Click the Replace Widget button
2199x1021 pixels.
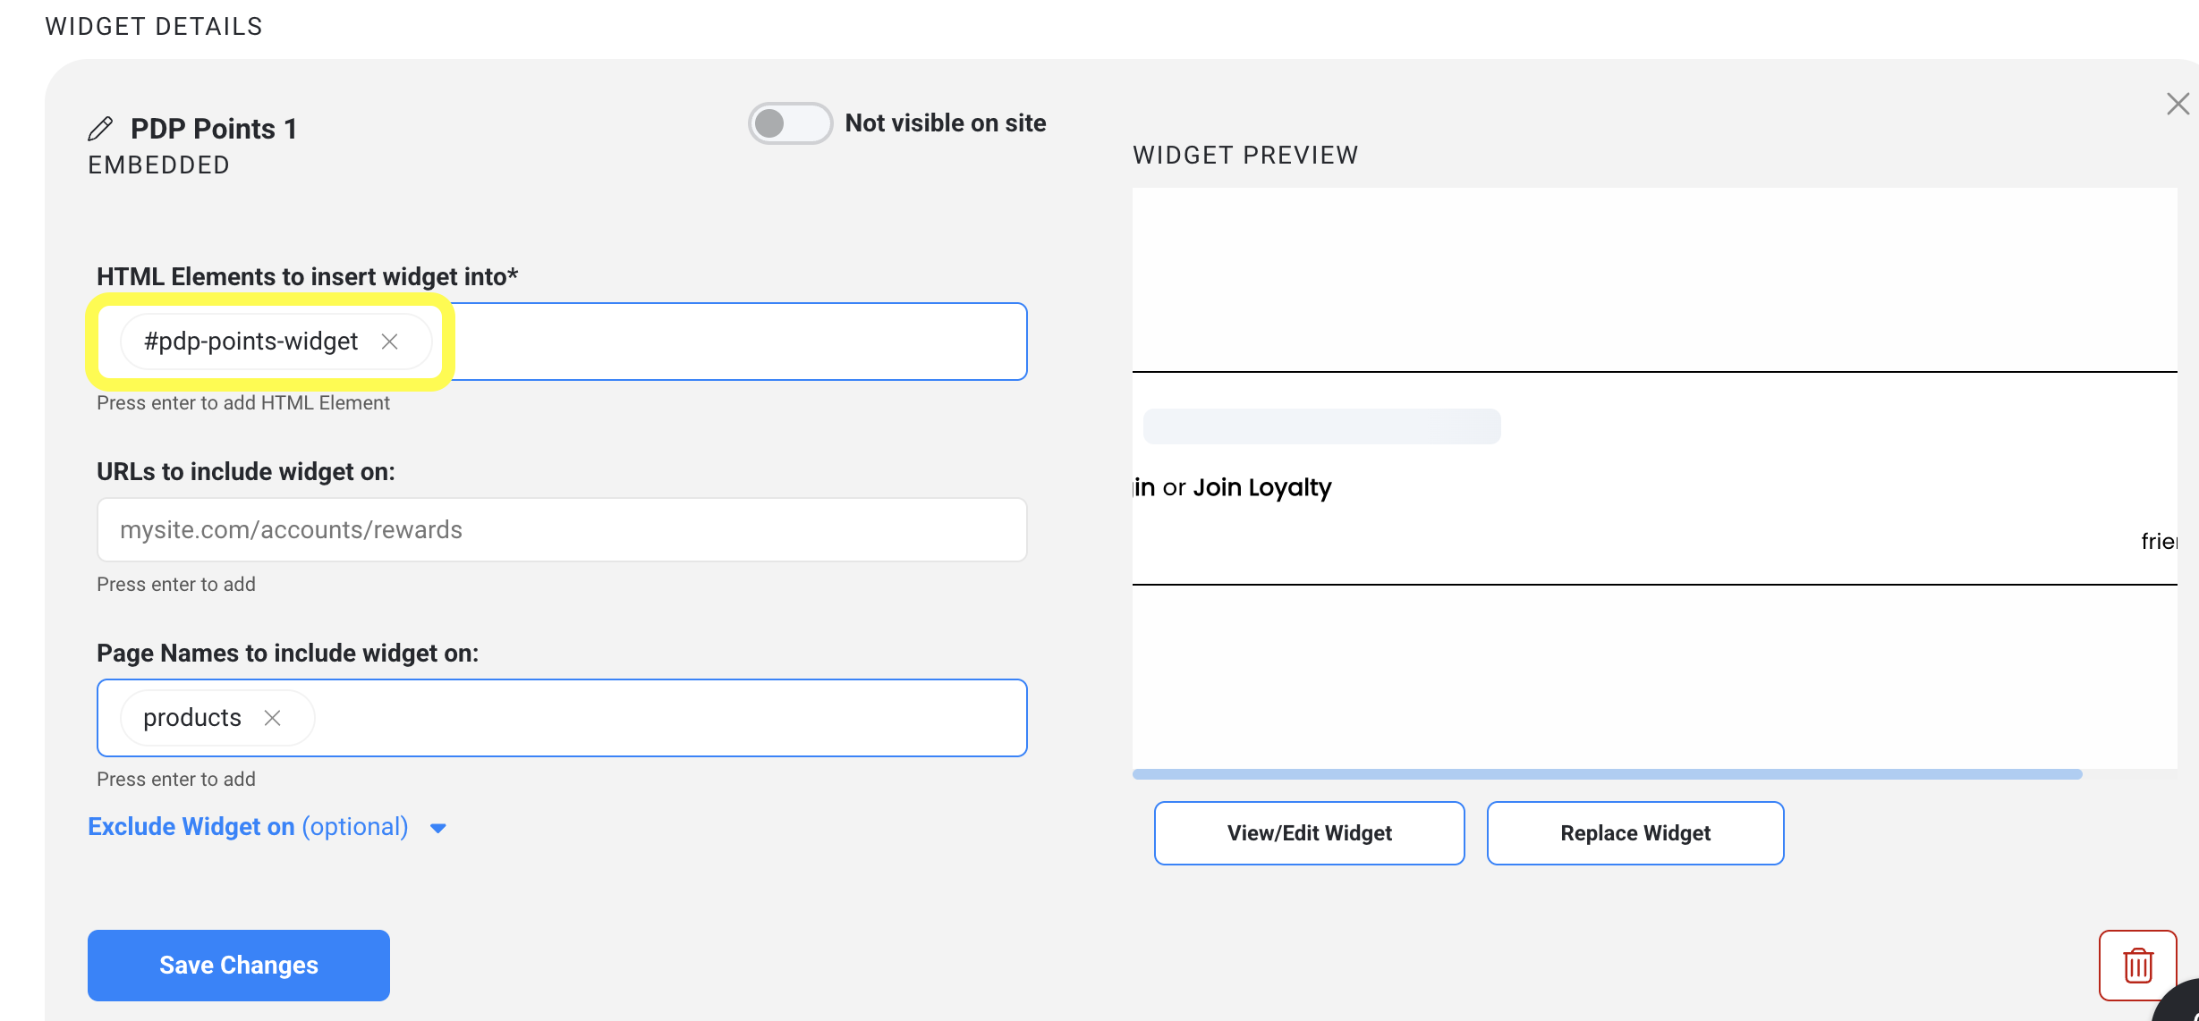1634,833
